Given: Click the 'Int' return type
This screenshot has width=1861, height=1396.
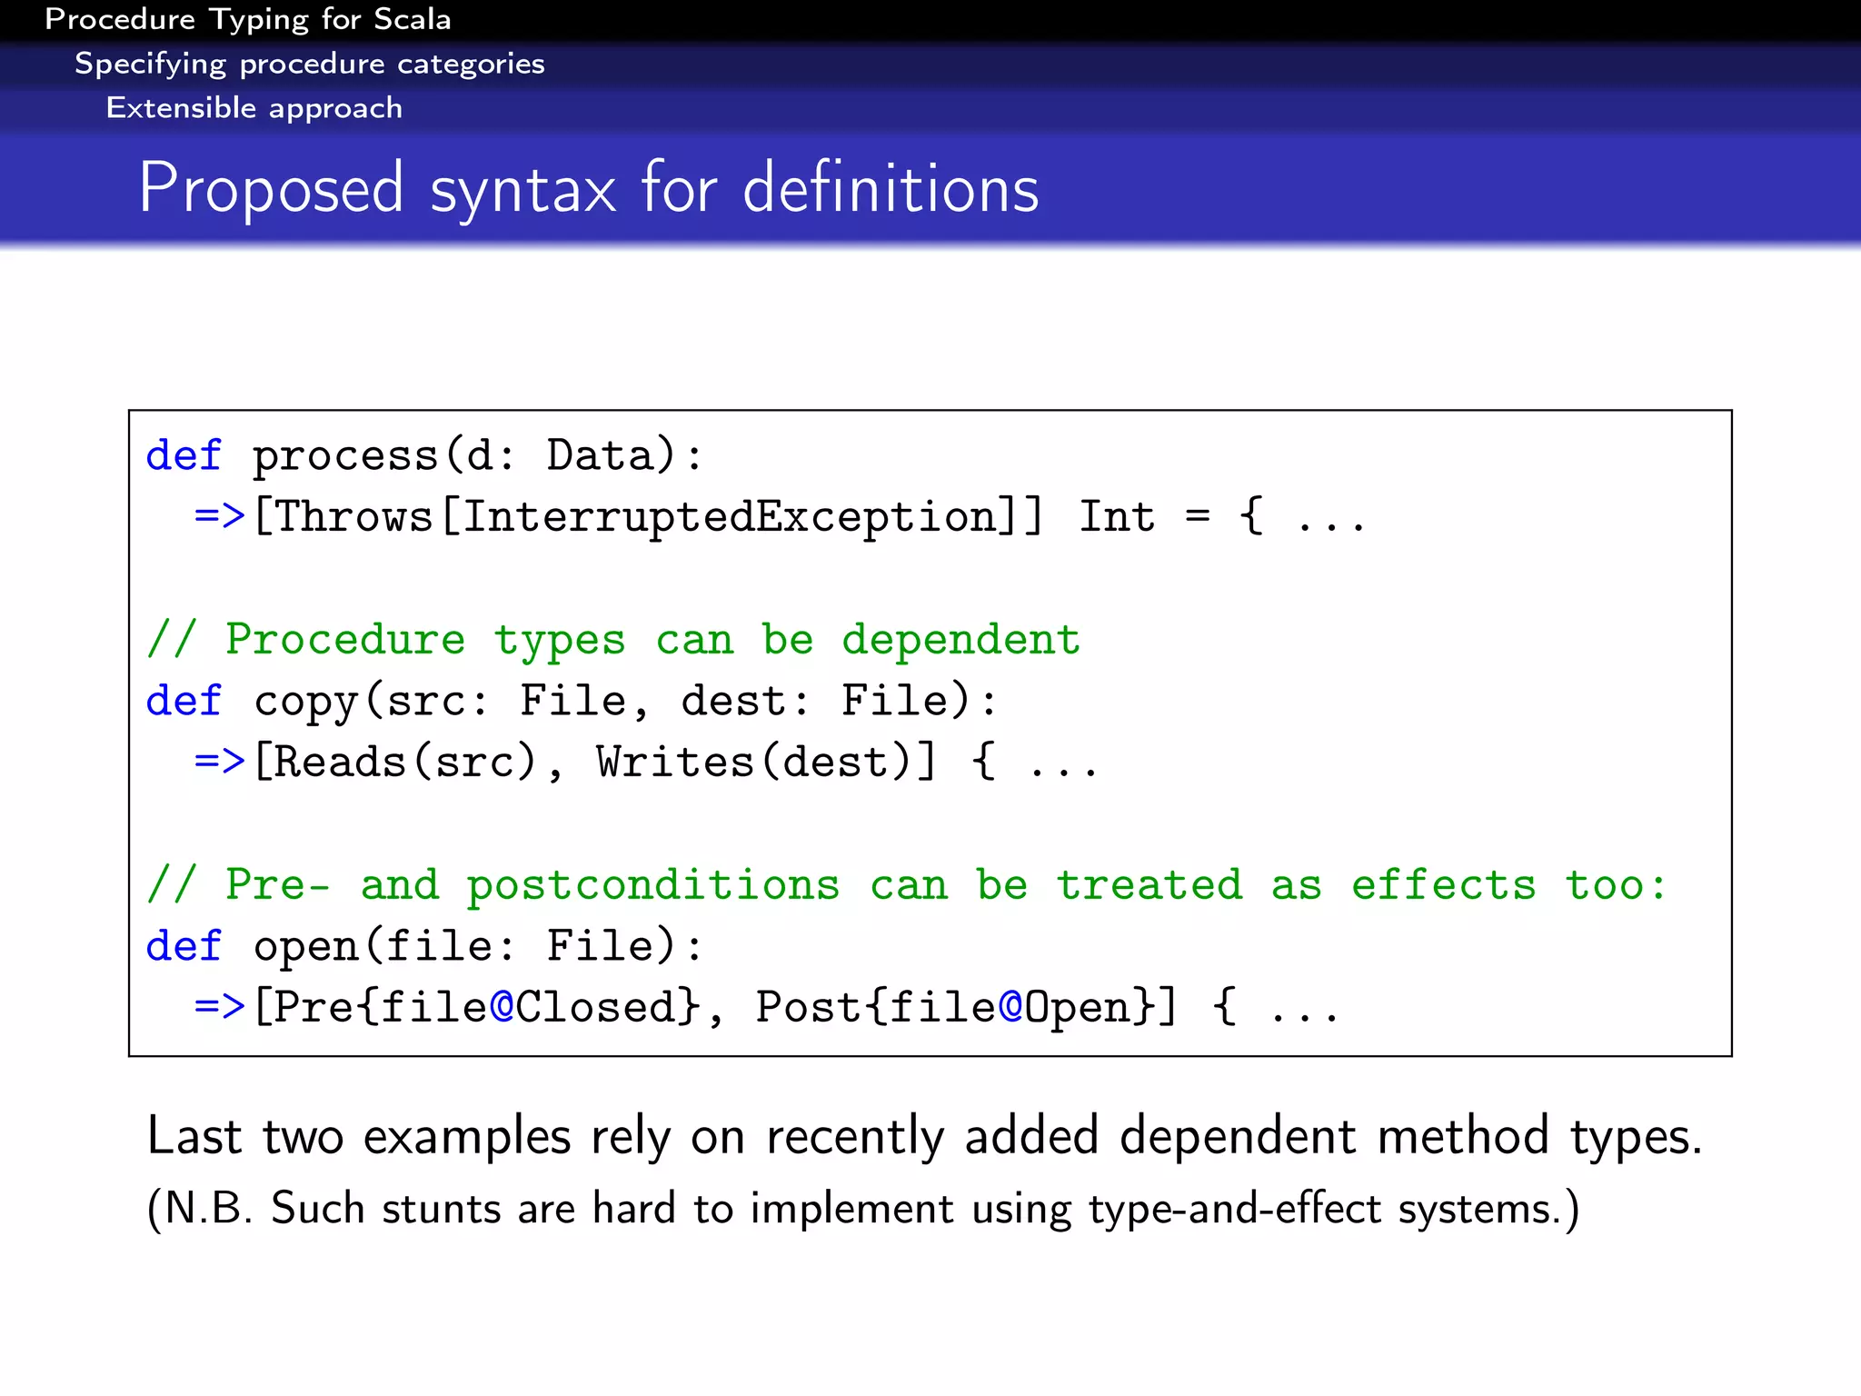Looking at the screenshot, I should [1116, 516].
